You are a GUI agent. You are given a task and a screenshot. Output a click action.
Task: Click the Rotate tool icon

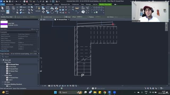click(x=52, y=12)
